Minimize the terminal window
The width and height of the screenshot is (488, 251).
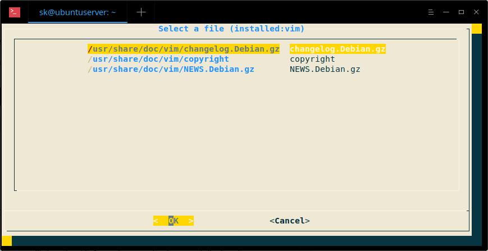coord(446,12)
